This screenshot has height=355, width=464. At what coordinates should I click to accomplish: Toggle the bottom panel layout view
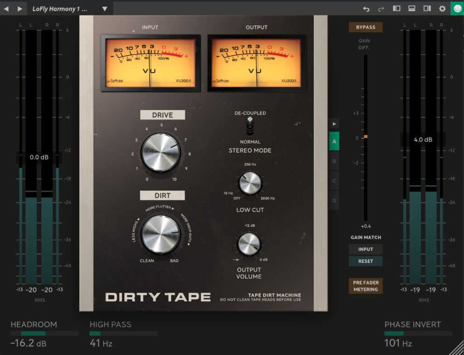(x=413, y=9)
